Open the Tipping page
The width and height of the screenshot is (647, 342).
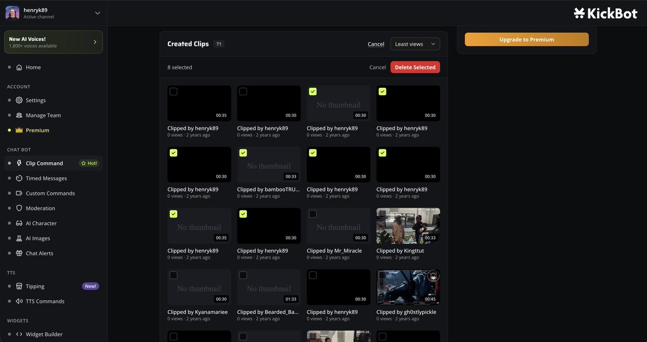click(35, 287)
